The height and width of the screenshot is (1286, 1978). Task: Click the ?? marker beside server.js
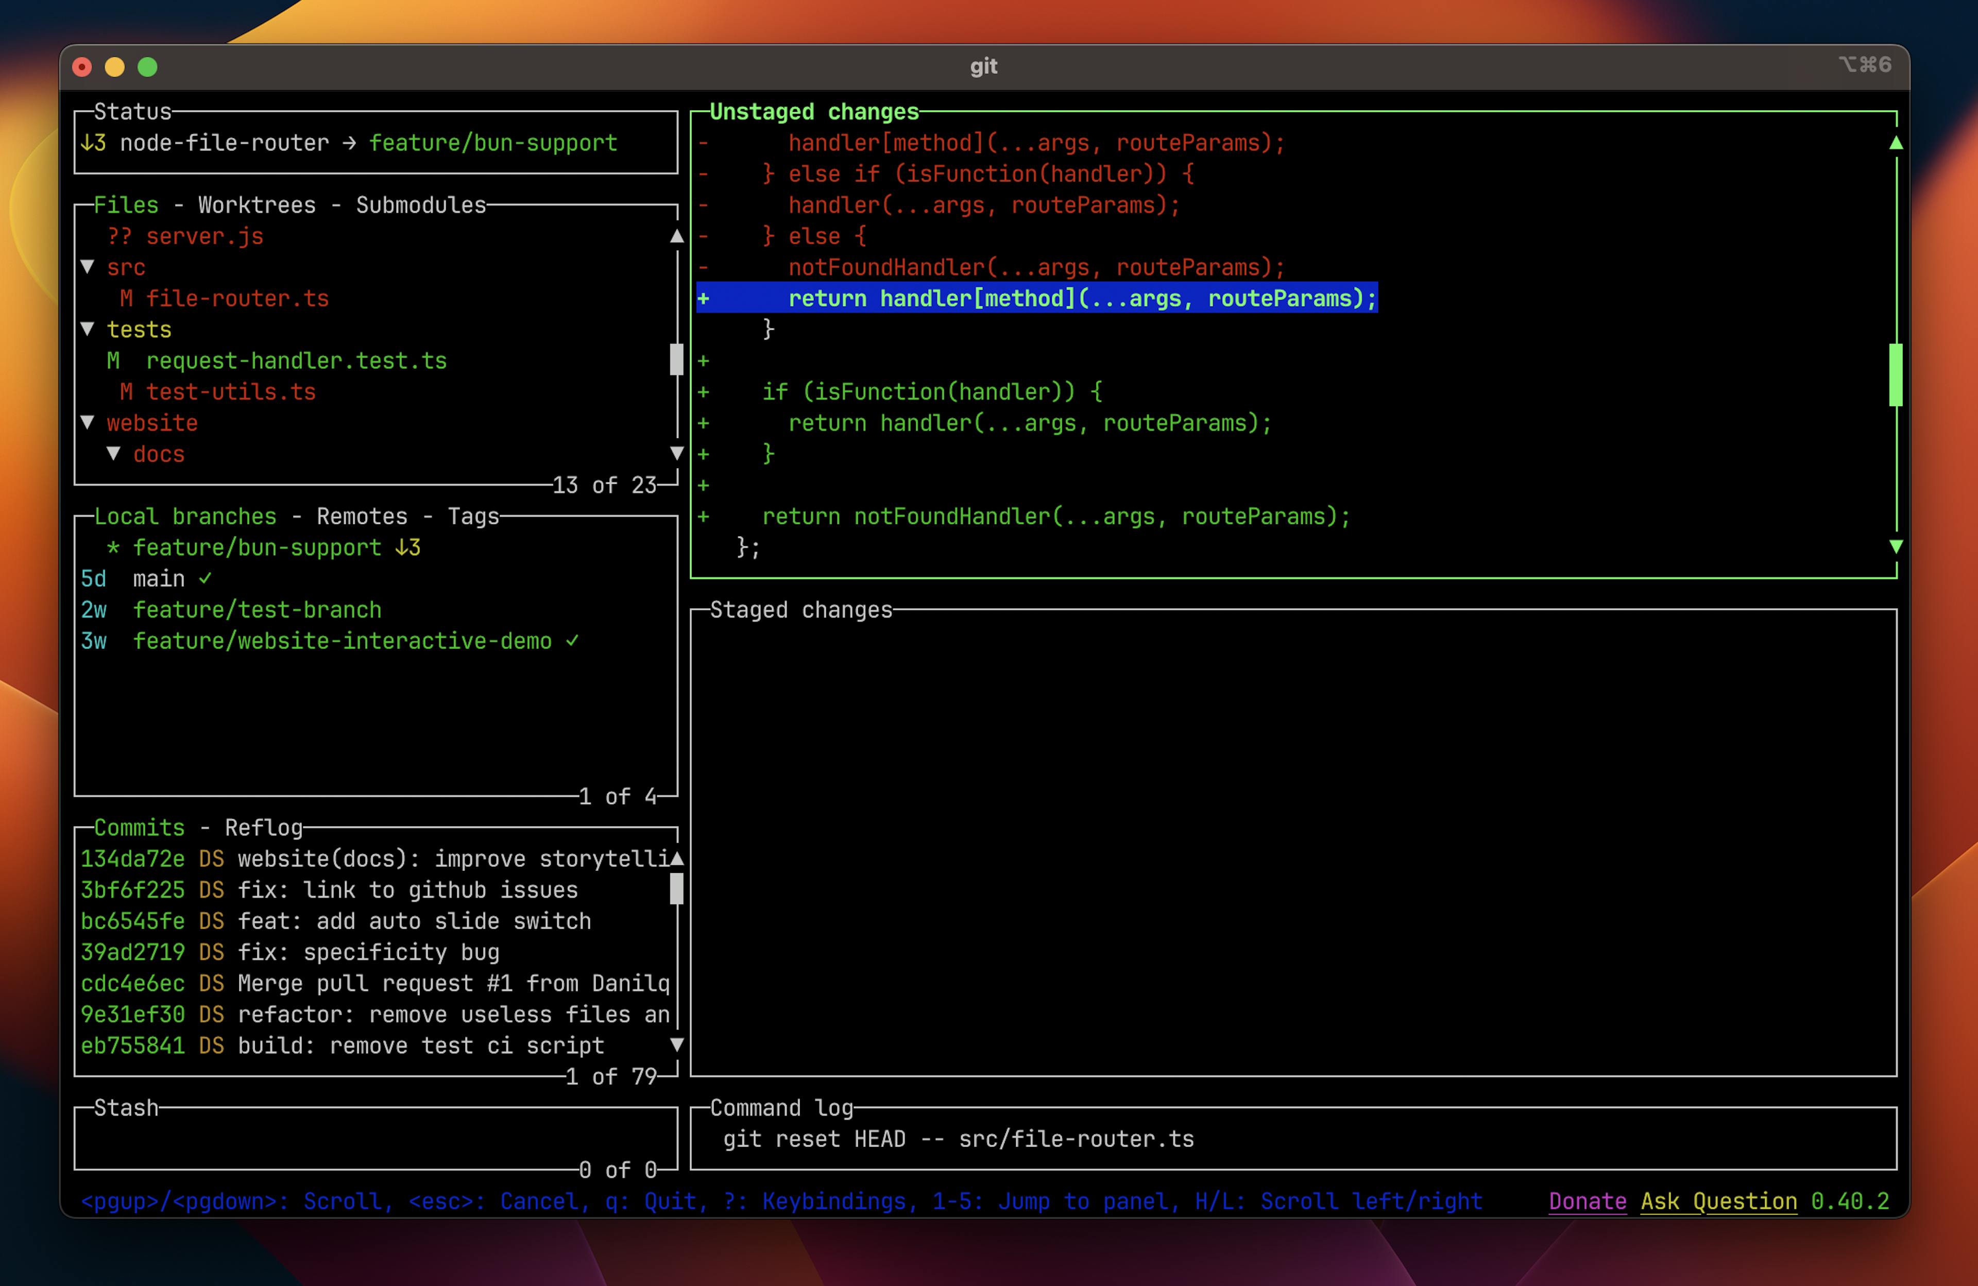(x=119, y=236)
